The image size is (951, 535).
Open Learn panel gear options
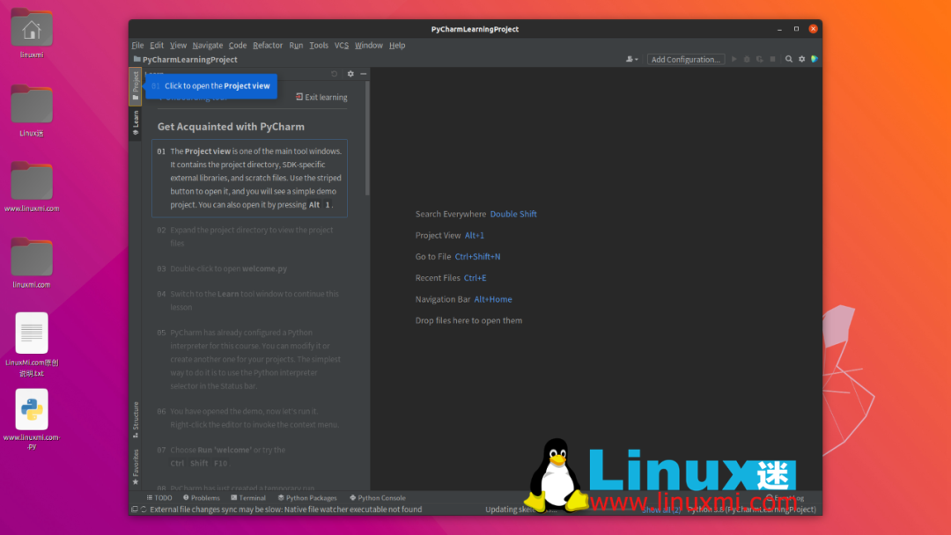pyautogui.click(x=350, y=74)
